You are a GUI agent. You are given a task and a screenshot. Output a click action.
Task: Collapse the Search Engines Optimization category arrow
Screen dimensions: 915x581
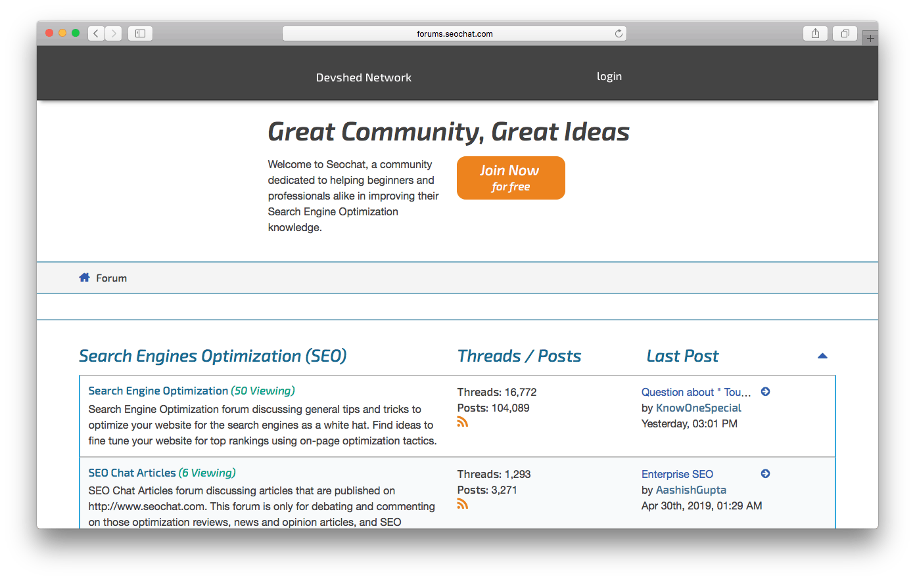(822, 356)
